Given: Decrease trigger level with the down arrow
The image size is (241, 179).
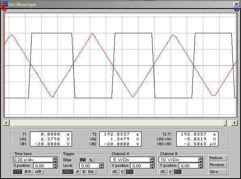Looking at the screenshot, I should (x=101, y=167).
